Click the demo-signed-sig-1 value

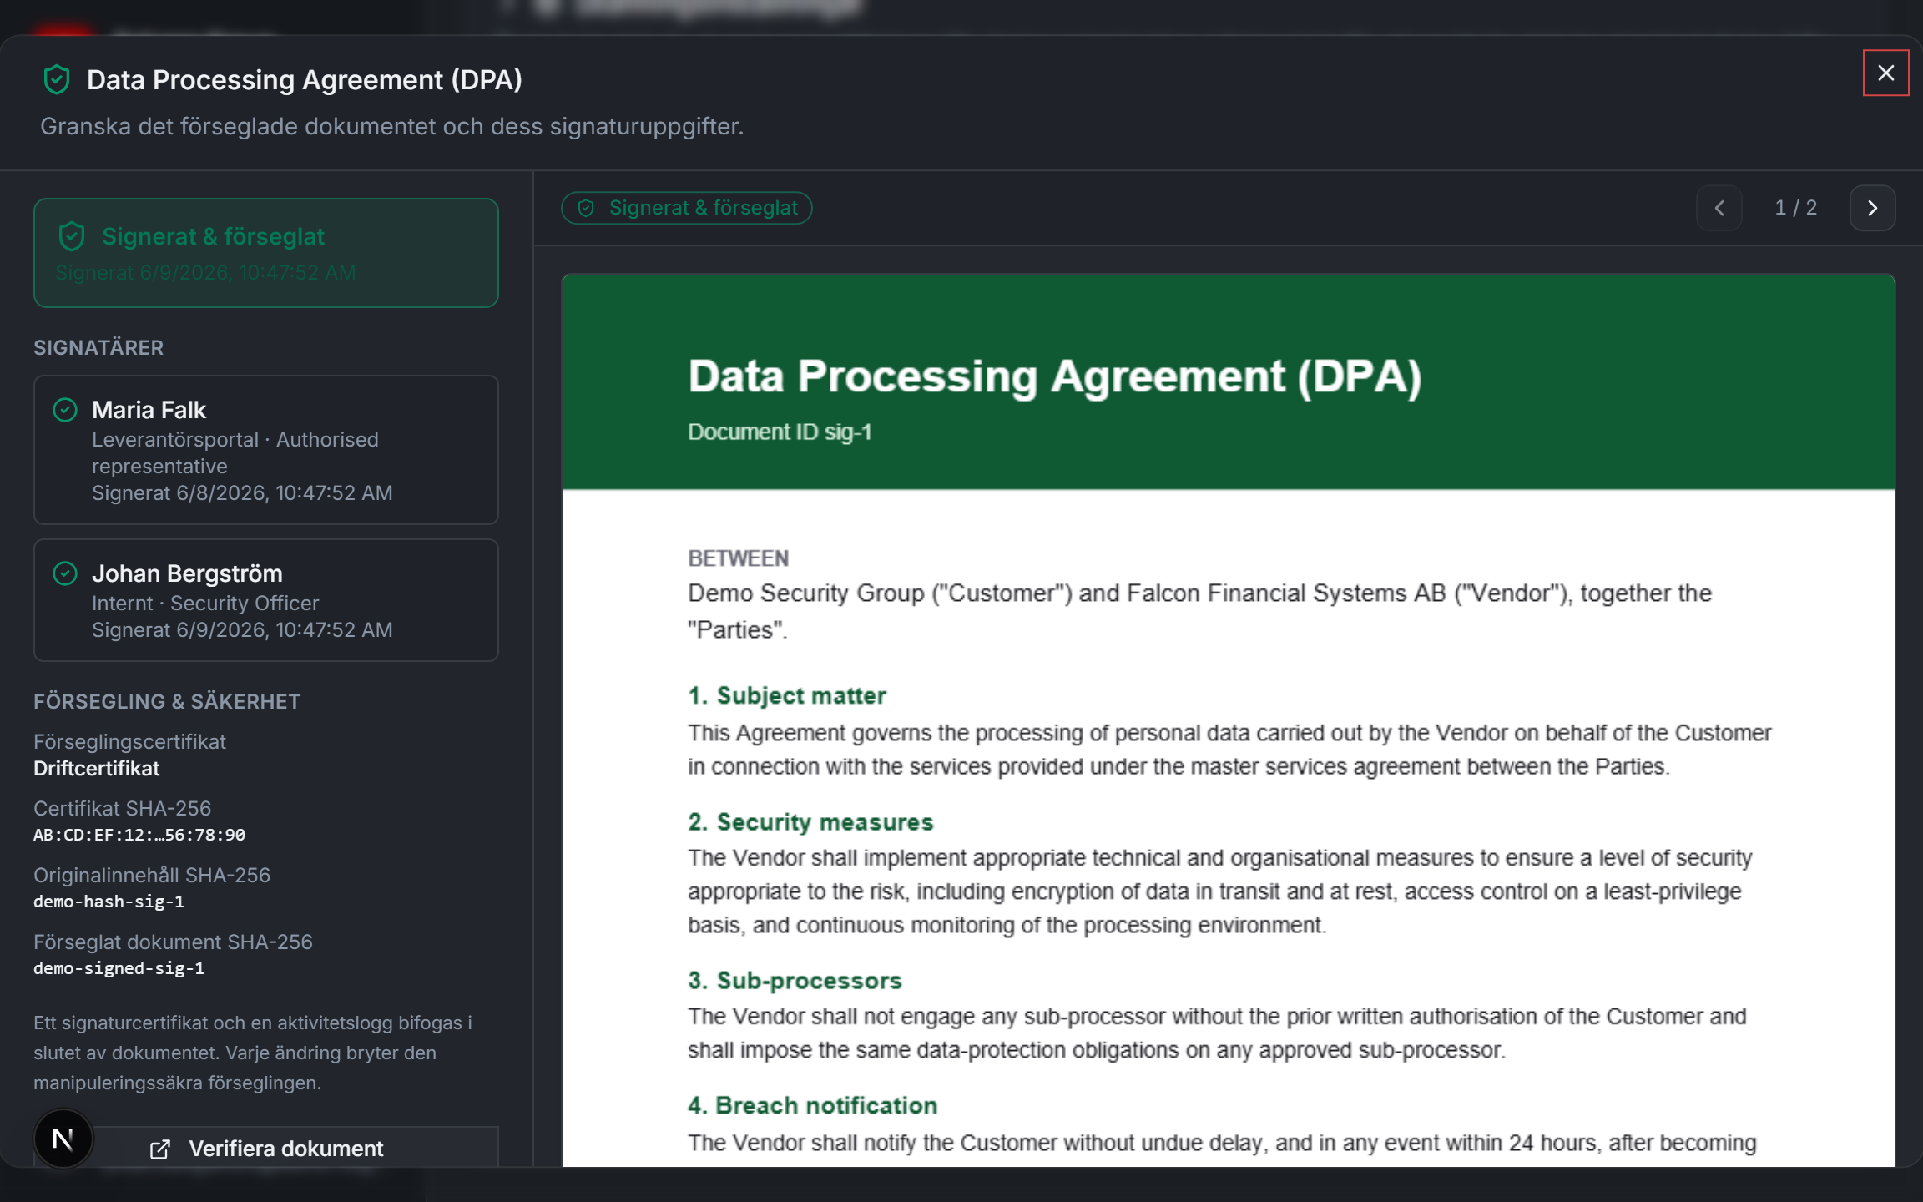coord(119,968)
